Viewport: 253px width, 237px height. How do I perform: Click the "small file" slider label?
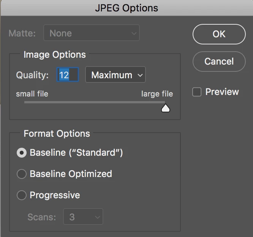coord(32,94)
